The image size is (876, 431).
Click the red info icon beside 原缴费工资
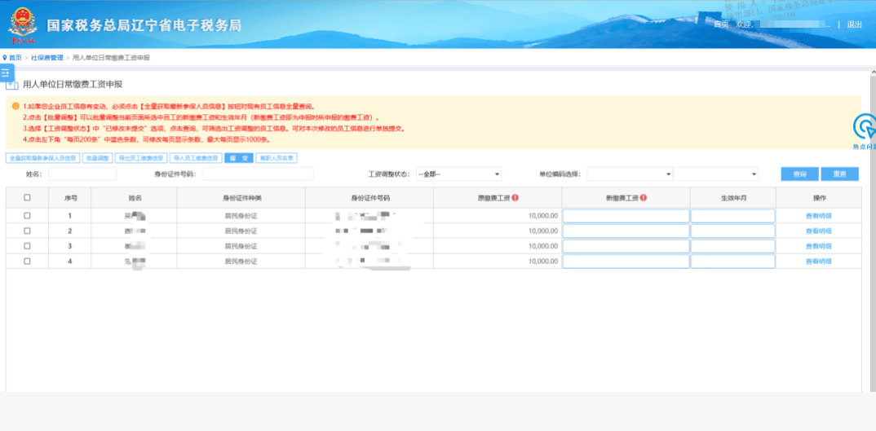[515, 197]
